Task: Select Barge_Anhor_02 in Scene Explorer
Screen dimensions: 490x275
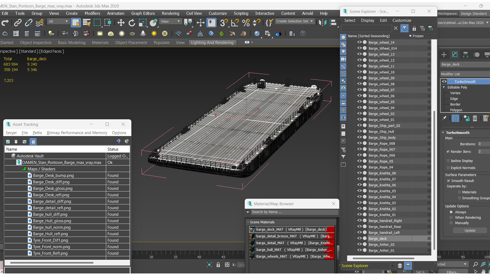Action: click(381, 244)
